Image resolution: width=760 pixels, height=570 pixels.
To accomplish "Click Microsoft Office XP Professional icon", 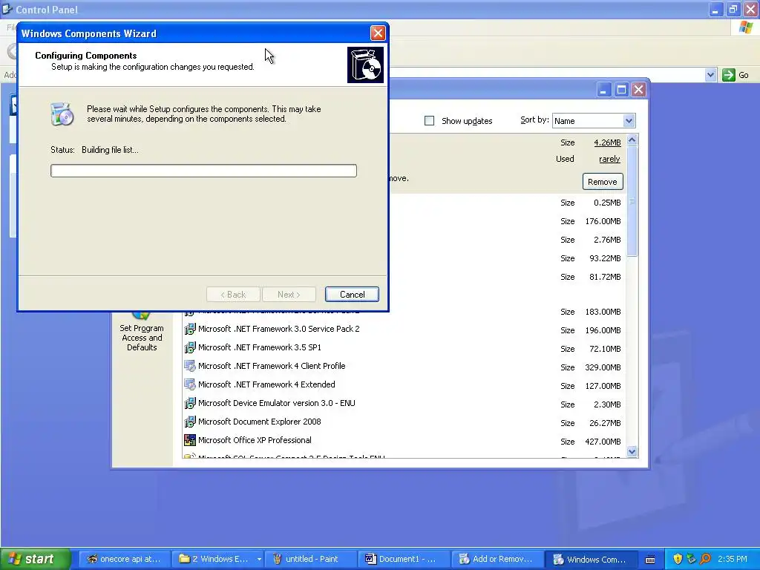I will [x=190, y=441].
